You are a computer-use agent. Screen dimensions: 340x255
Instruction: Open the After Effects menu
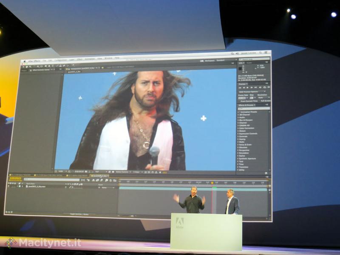pyautogui.click(x=34, y=61)
